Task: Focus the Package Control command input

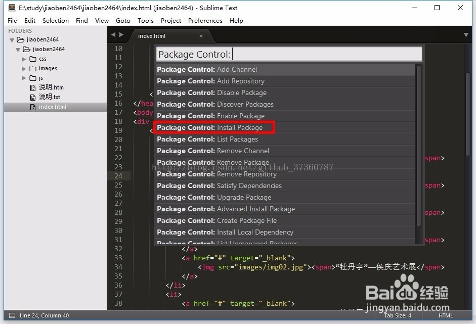Action: point(289,54)
